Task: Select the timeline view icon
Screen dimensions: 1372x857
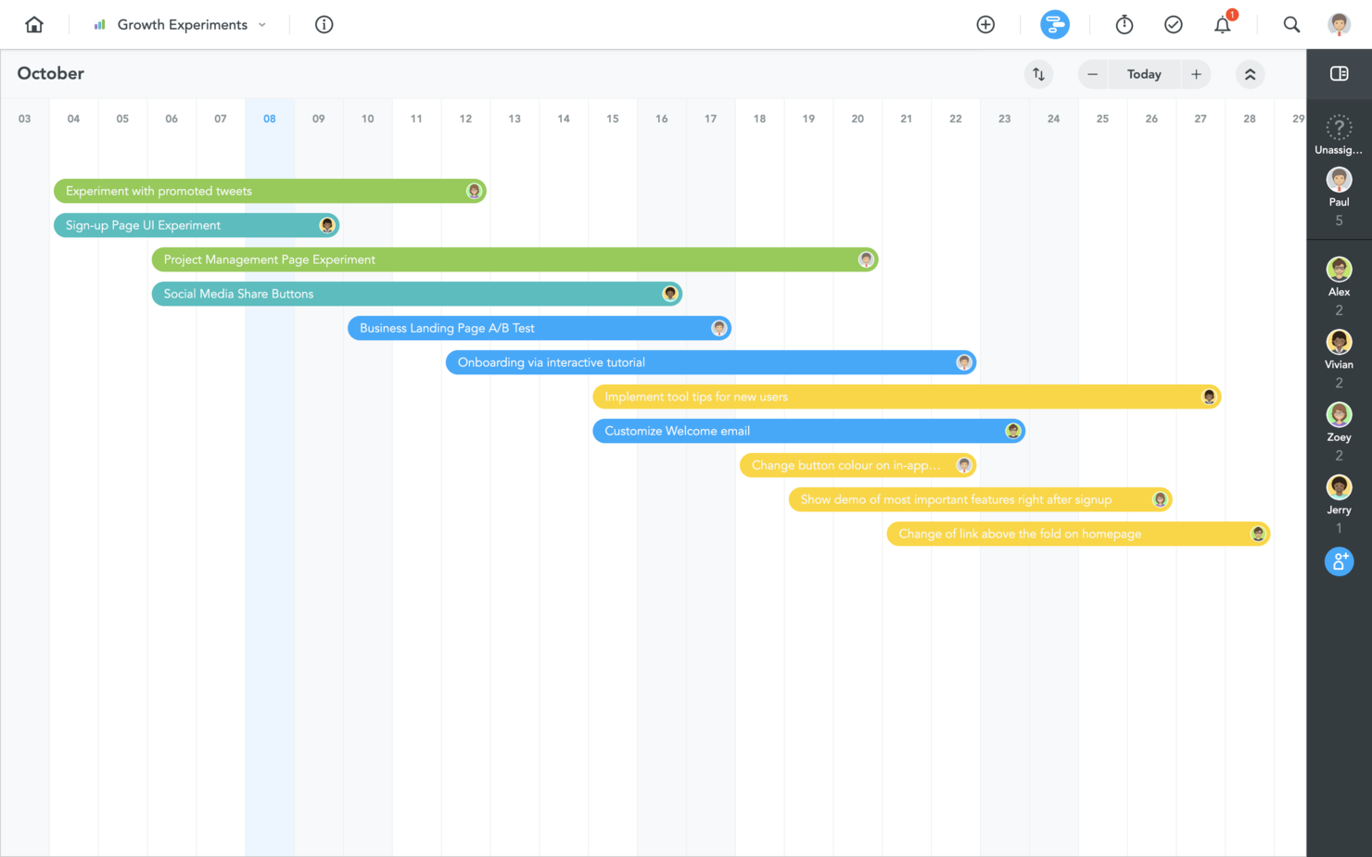Action: (x=1055, y=24)
